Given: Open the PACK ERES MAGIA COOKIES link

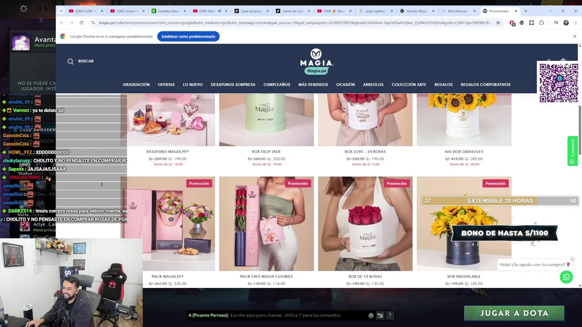Looking at the screenshot, I should tap(266, 276).
